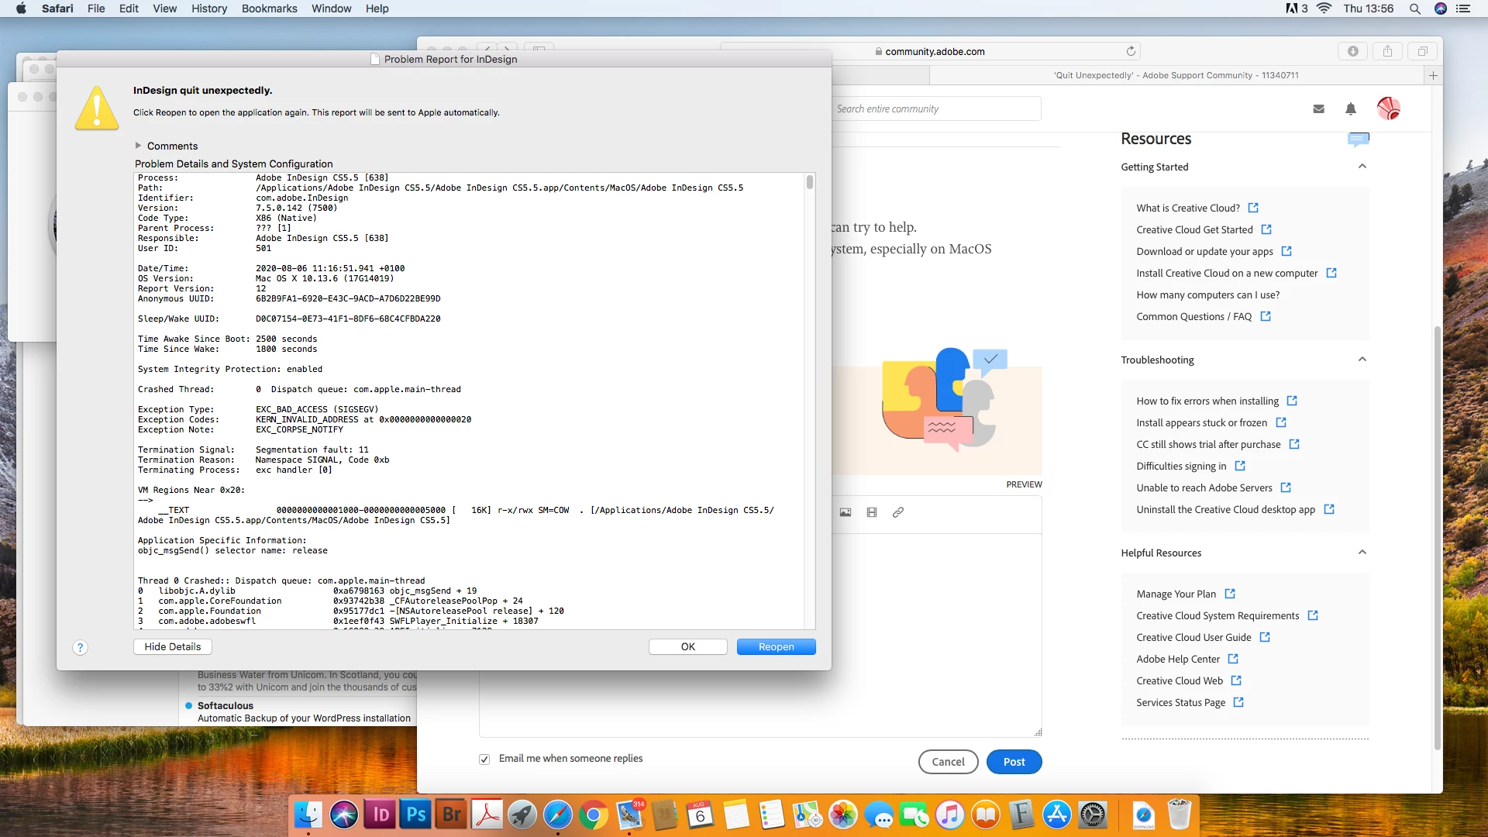Collapse the Helpful Resources section

1362,553
